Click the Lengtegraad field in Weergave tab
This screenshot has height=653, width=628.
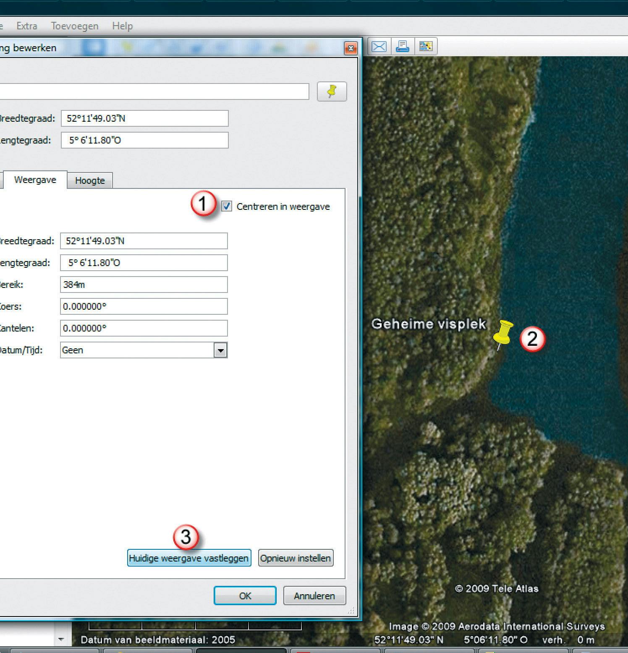(x=144, y=263)
